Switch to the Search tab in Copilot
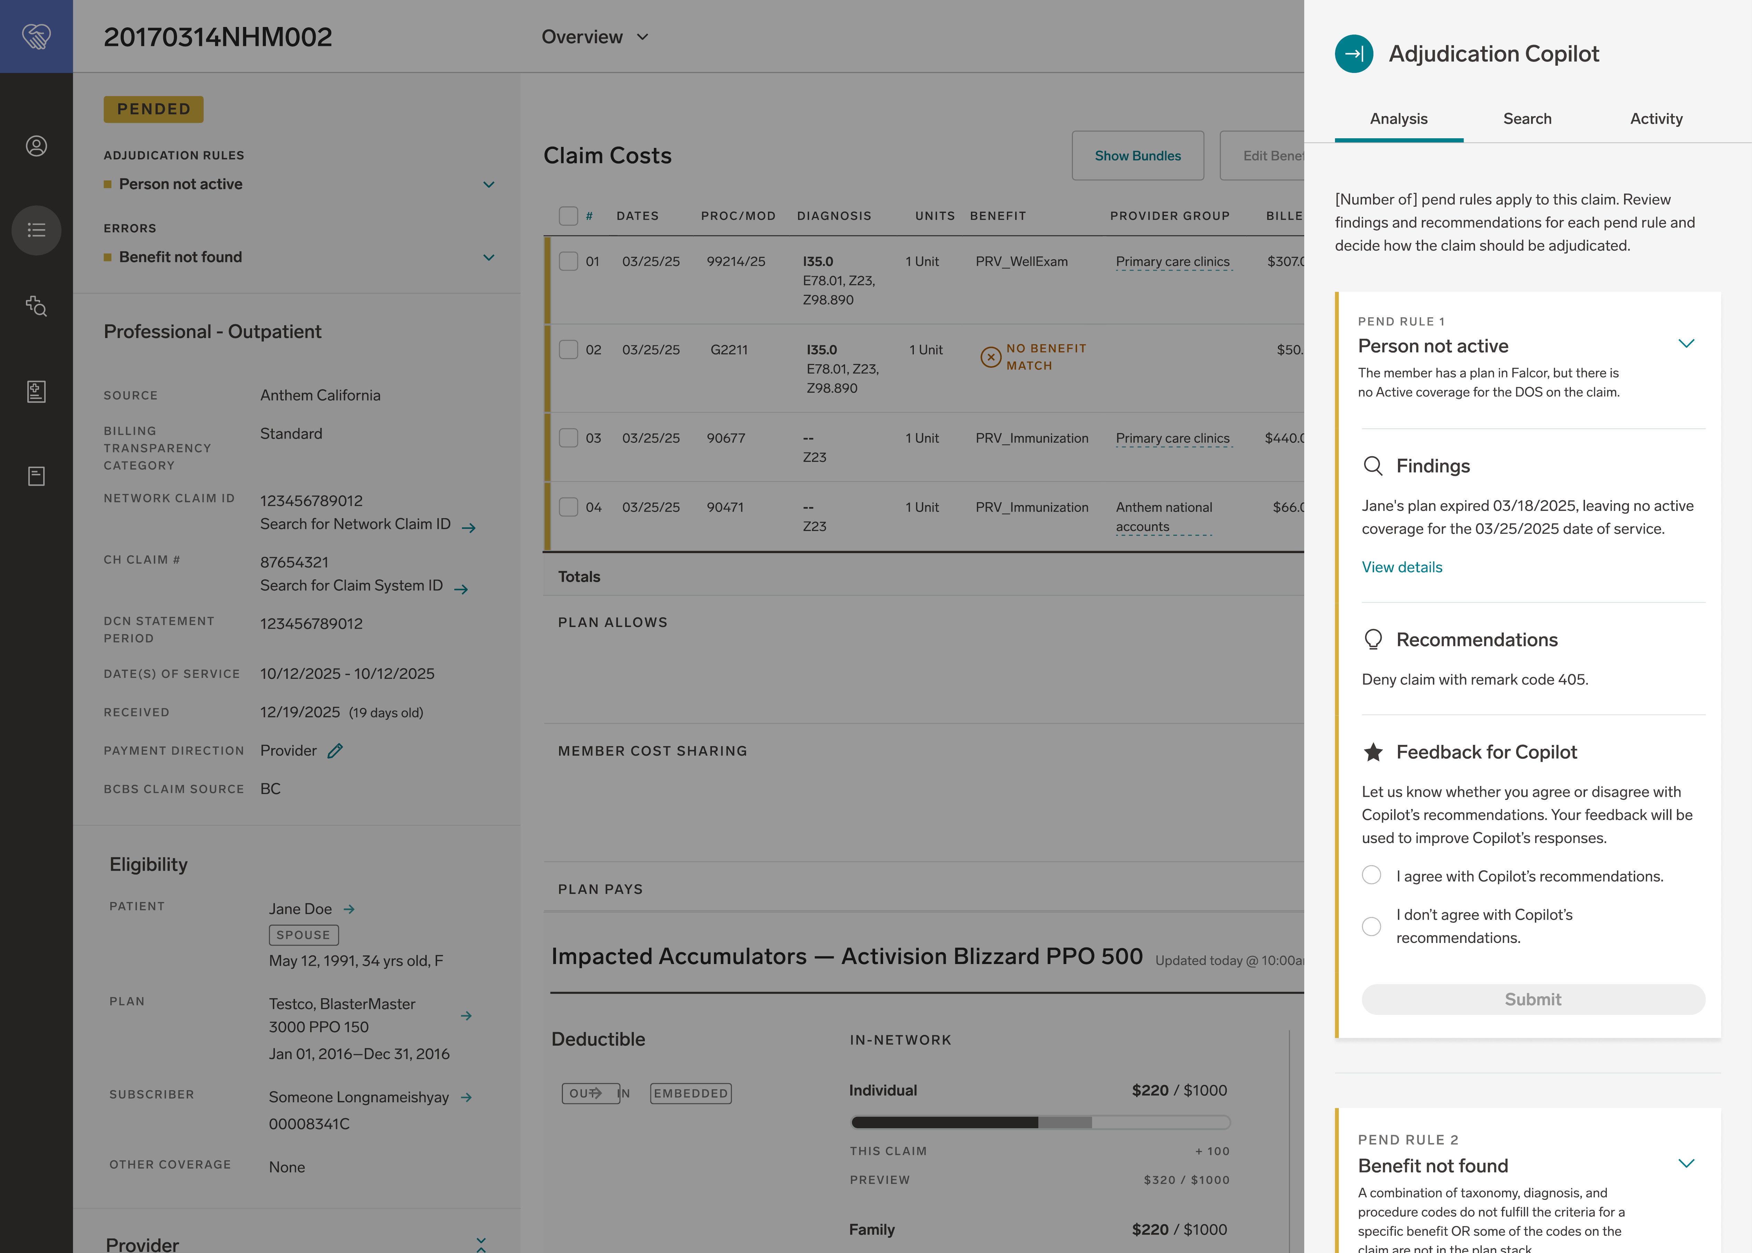 1527,119
